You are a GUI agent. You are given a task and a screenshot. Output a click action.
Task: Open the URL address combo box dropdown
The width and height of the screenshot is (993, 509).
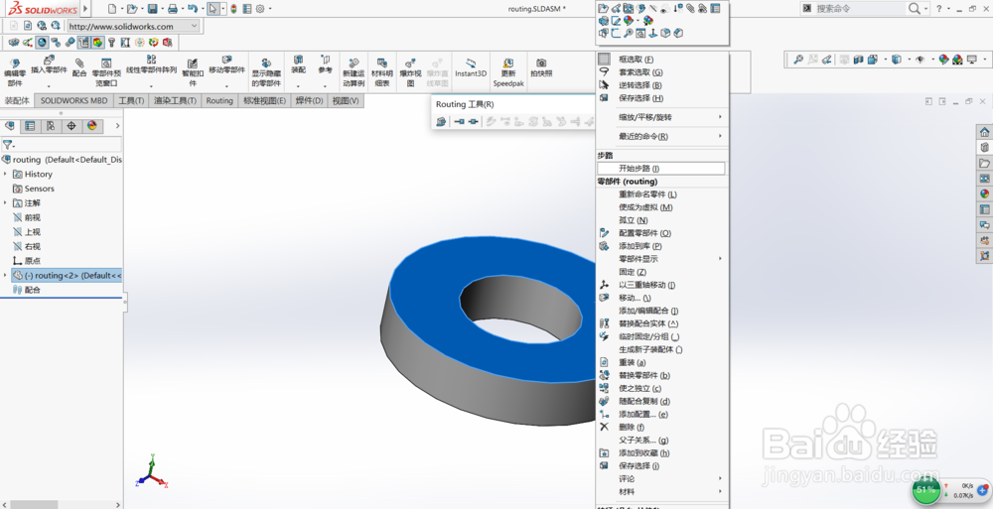point(194,26)
